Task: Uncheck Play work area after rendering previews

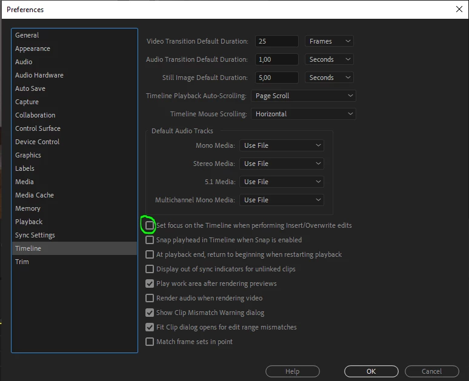Action: [150, 283]
